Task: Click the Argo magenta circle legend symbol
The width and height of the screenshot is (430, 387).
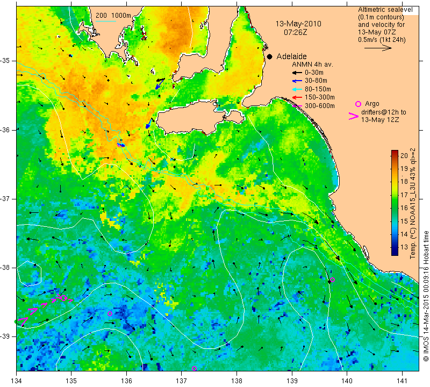Action: pos(358,104)
